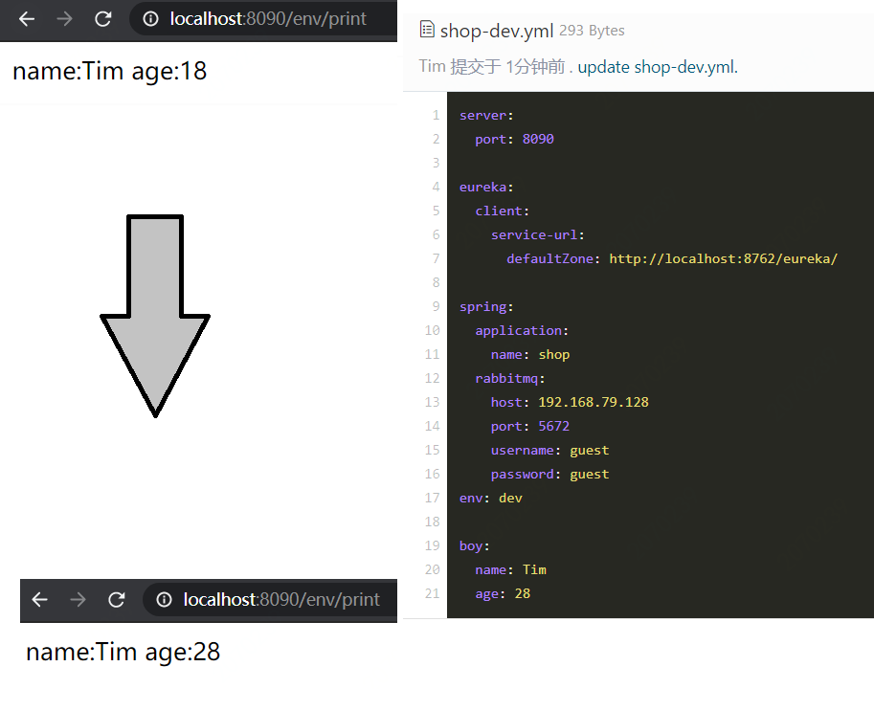
Task: Click forward arrow in browser showing age:28
Action: (x=78, y=600)
